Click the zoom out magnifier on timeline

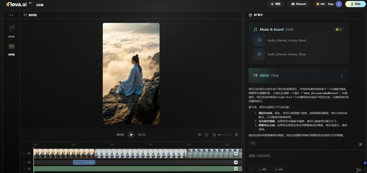214,135
